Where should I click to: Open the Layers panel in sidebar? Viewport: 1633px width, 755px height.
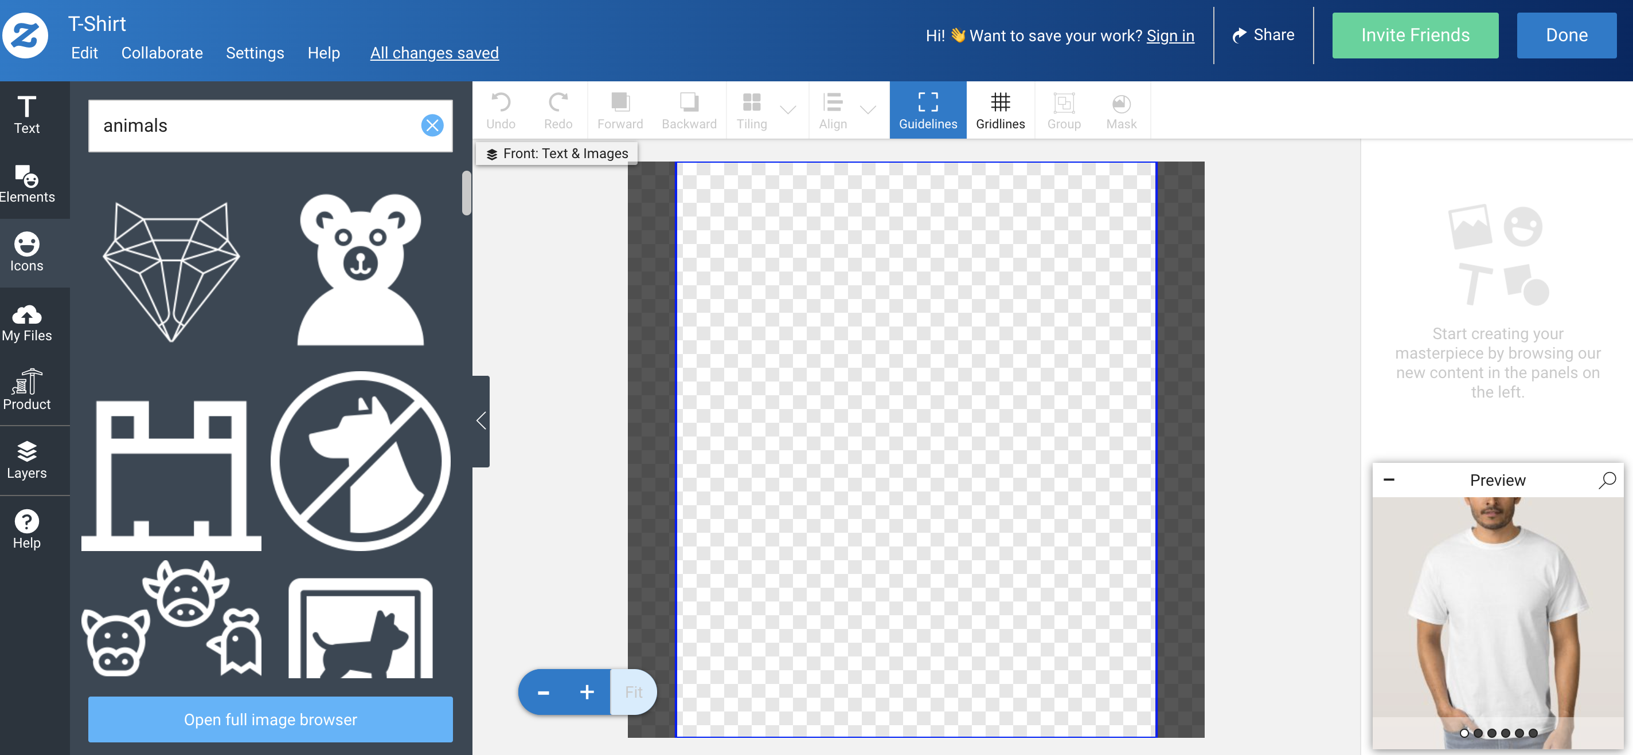[26, 460]
